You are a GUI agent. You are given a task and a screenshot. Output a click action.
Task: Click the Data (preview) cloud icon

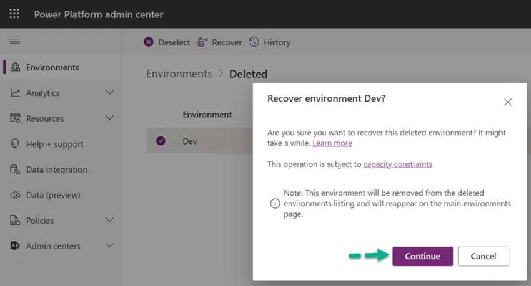(x=15, y=195)
